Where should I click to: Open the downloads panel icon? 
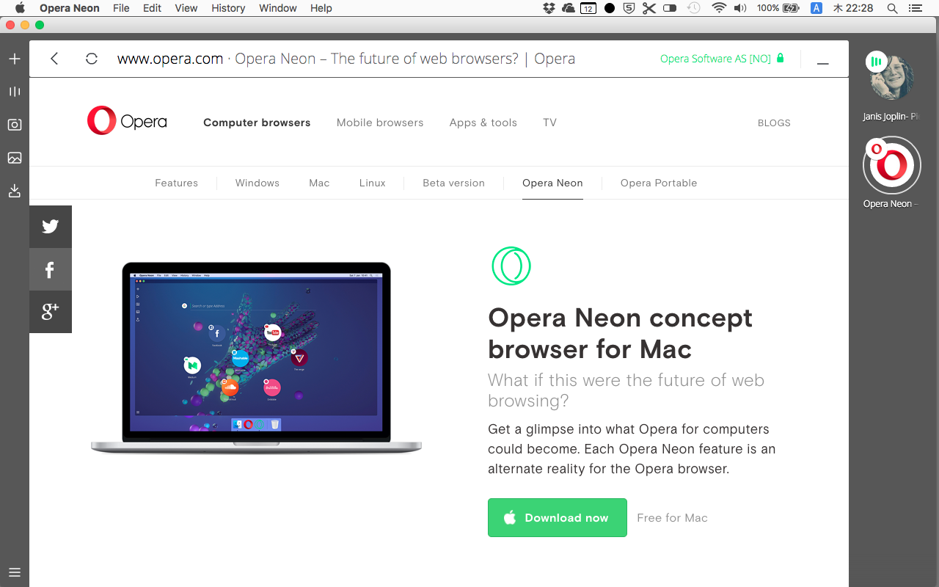click(15, 191)
